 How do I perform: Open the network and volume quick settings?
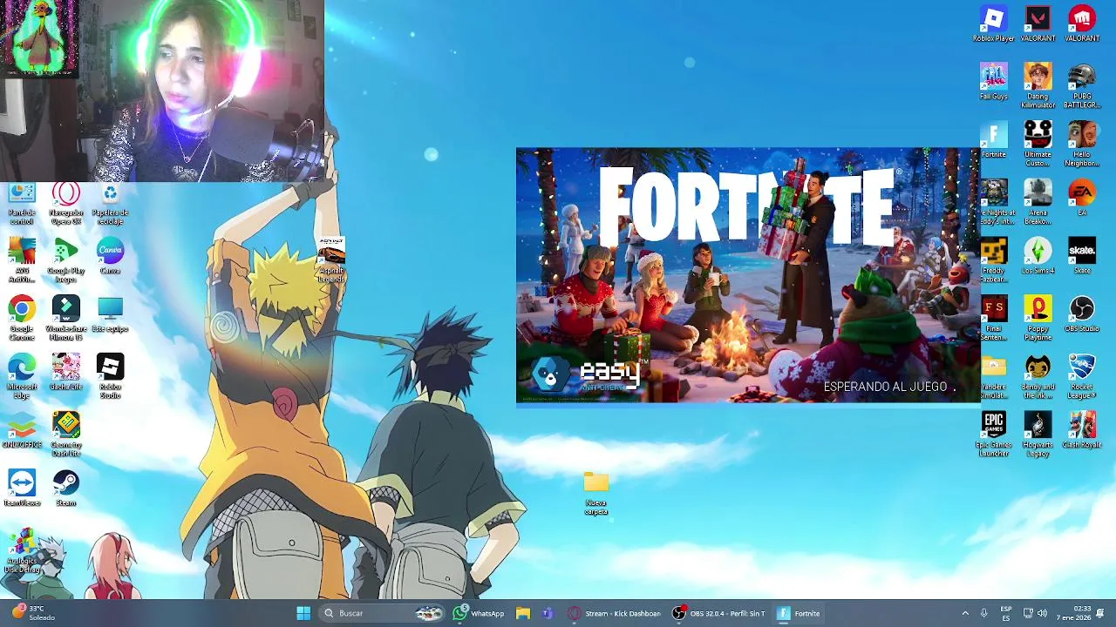point(1035,613)
